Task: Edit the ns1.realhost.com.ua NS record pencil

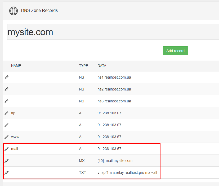Action: (x=7, y=77)
